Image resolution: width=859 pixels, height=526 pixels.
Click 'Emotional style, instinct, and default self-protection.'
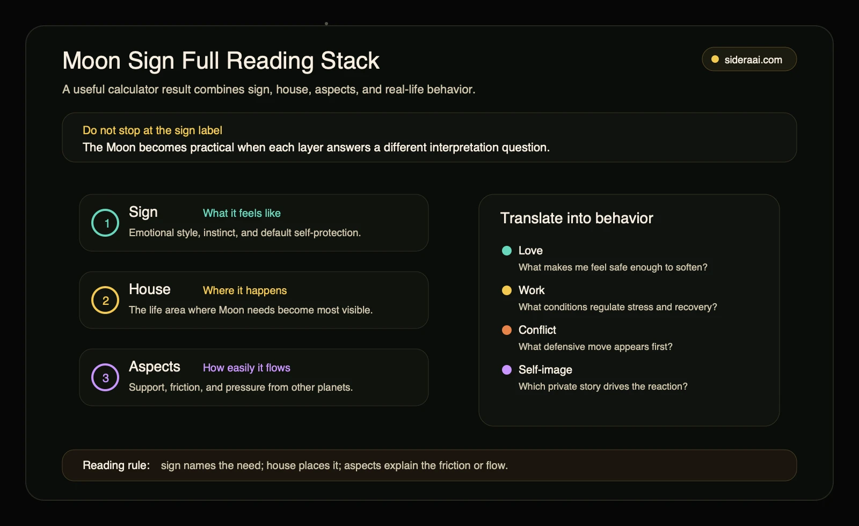click(245, 232)
